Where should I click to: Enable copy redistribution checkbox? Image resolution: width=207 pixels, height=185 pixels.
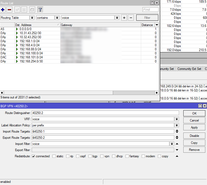tap(159, 156)
